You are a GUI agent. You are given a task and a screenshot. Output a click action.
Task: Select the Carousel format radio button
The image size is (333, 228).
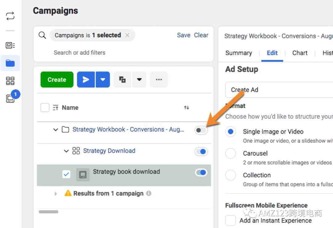231,153
